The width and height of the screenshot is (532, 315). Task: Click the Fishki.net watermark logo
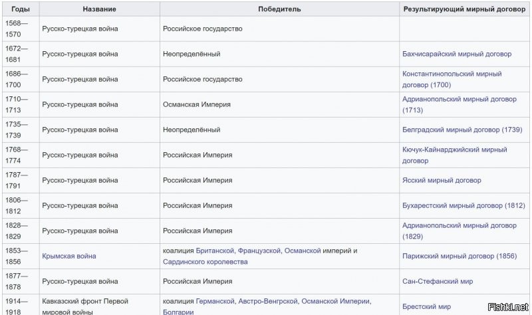(x=508, y=307)
